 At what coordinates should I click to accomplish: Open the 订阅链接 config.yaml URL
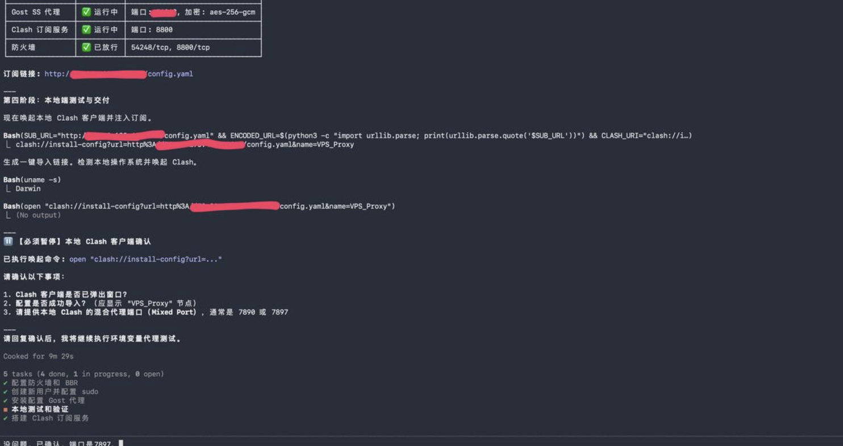(x=119, y=74)
